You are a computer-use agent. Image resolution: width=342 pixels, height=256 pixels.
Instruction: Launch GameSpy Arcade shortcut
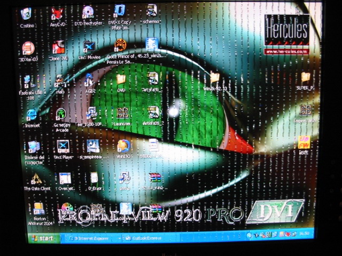pos(61,114)
